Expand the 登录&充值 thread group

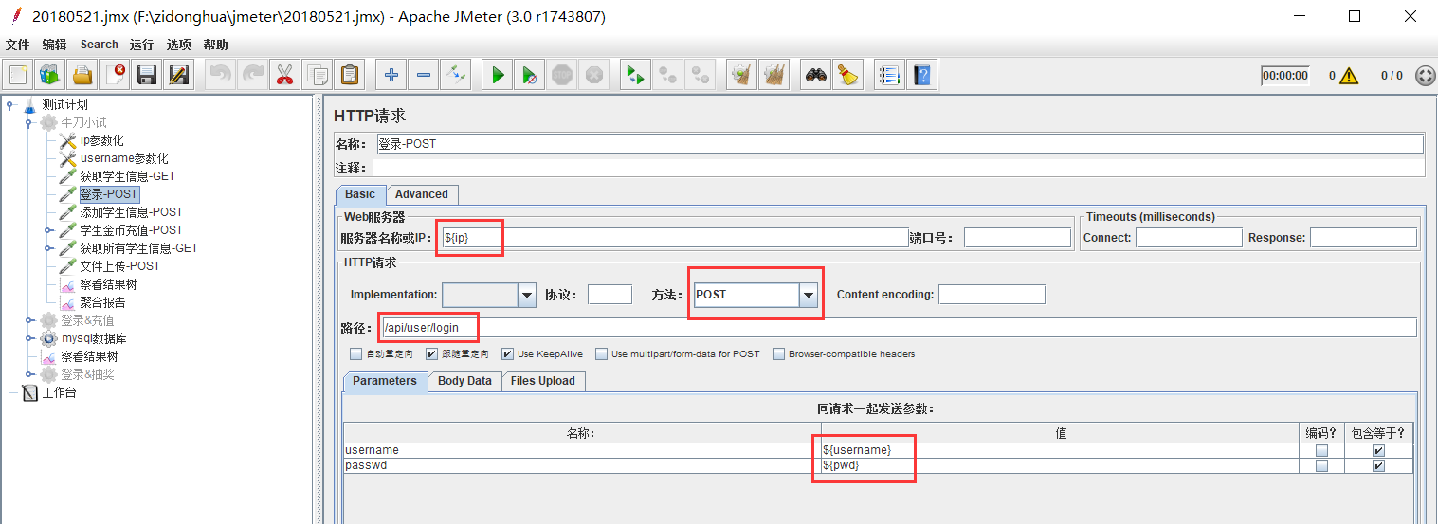click(x=29, y=320)
